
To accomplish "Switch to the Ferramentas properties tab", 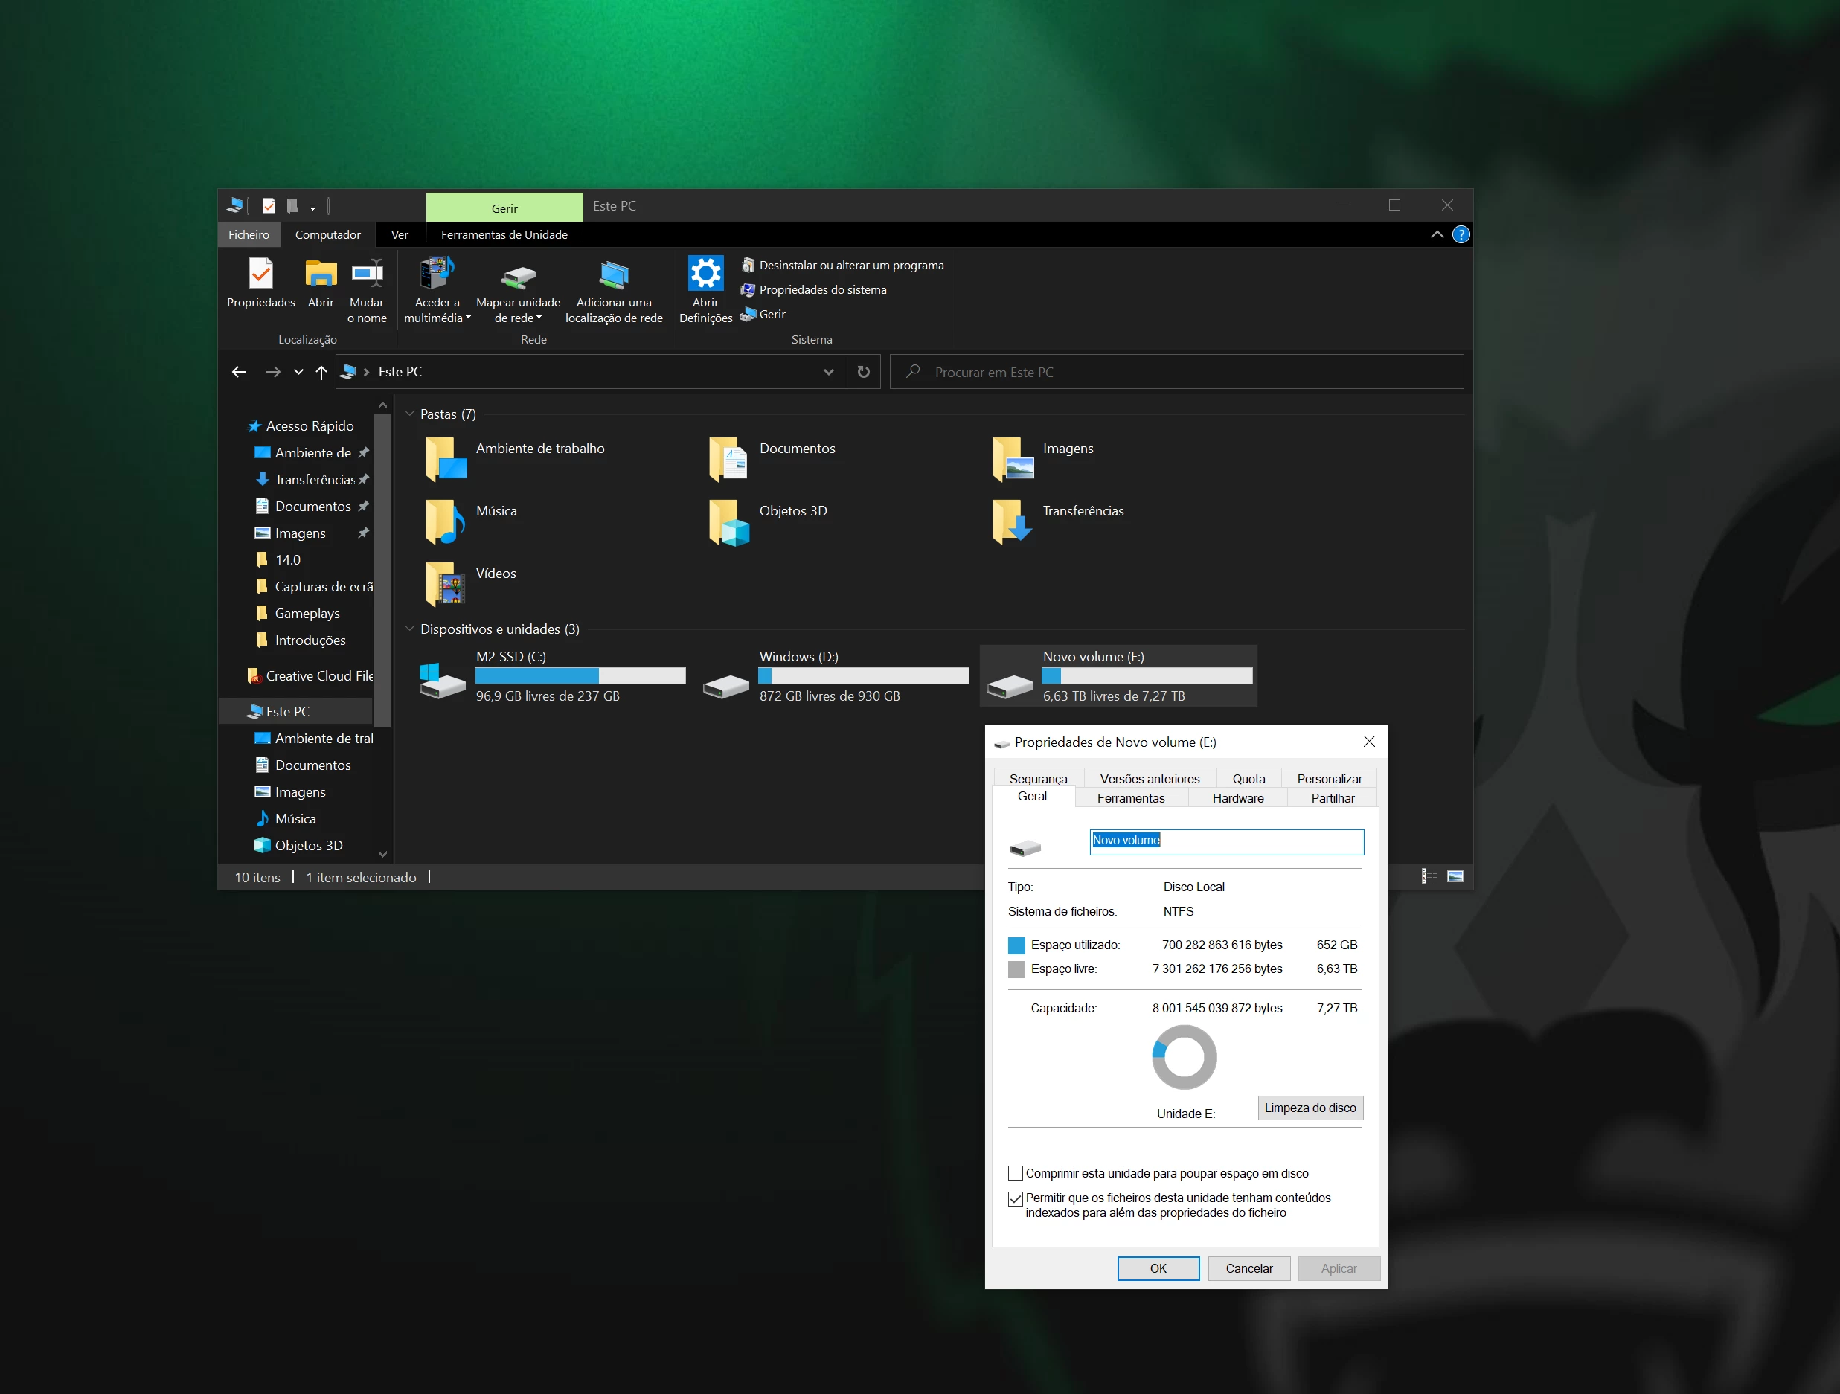I will [x=1130, y=797].
